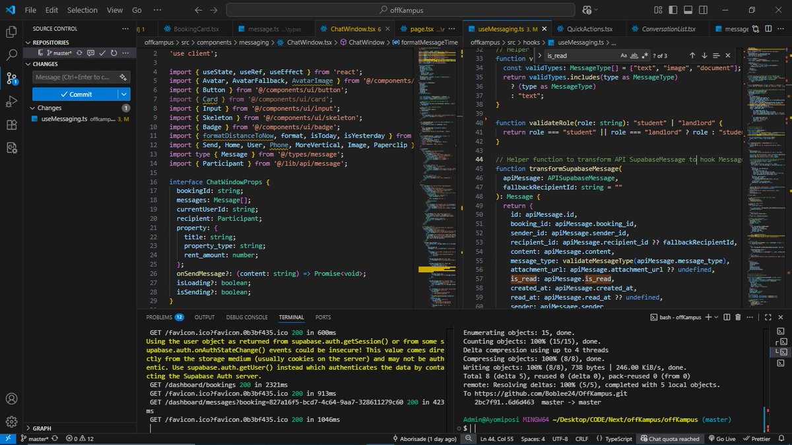Click the repository refresh icon

pos(114,53)
